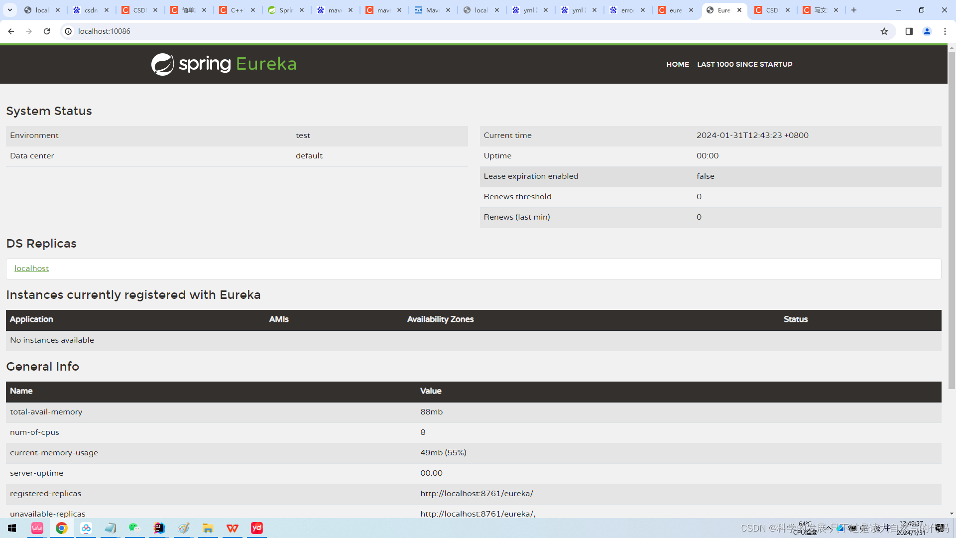Click the current-memory-usage value
Viewport: 956px width, 538px height.
coord(443,453)
